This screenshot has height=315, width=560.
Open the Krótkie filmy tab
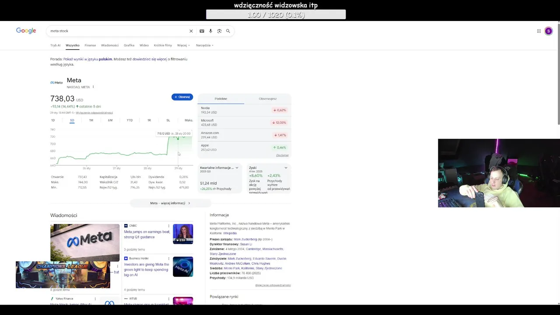coord(163,45)
